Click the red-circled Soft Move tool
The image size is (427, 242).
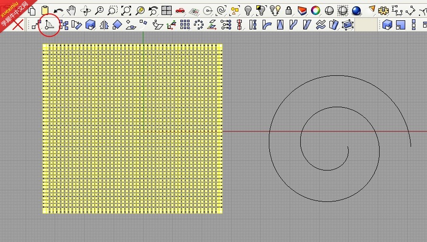coord(49,25)
